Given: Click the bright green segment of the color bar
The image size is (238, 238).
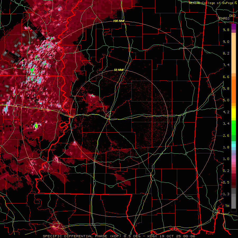Looking at the screenshot, I should 234,128.
